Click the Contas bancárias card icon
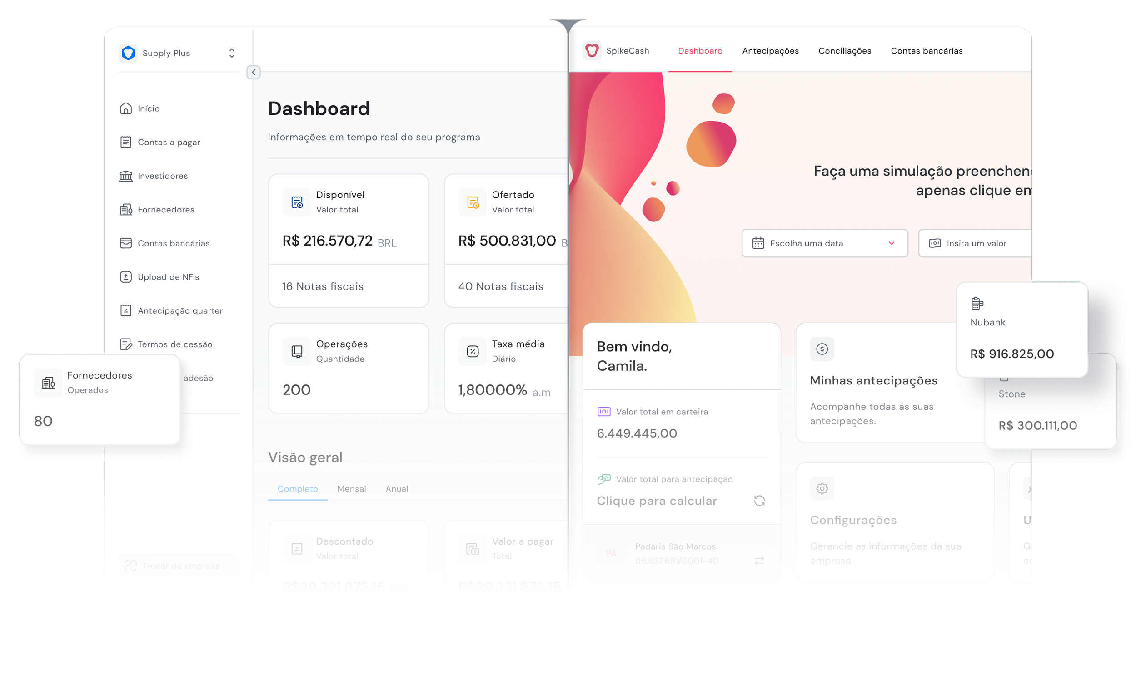 tap(125, 243)
